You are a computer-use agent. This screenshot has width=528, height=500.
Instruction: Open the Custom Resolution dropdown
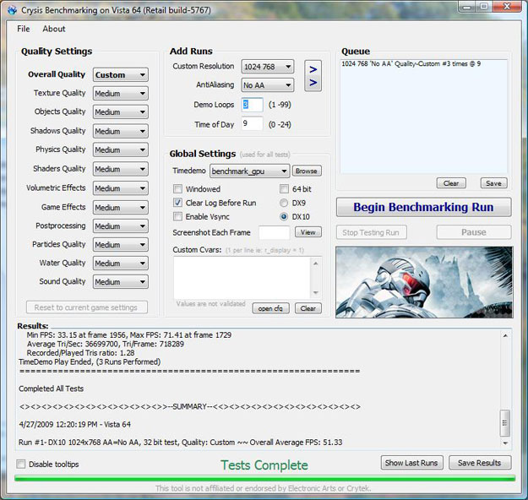click(267, 67)
